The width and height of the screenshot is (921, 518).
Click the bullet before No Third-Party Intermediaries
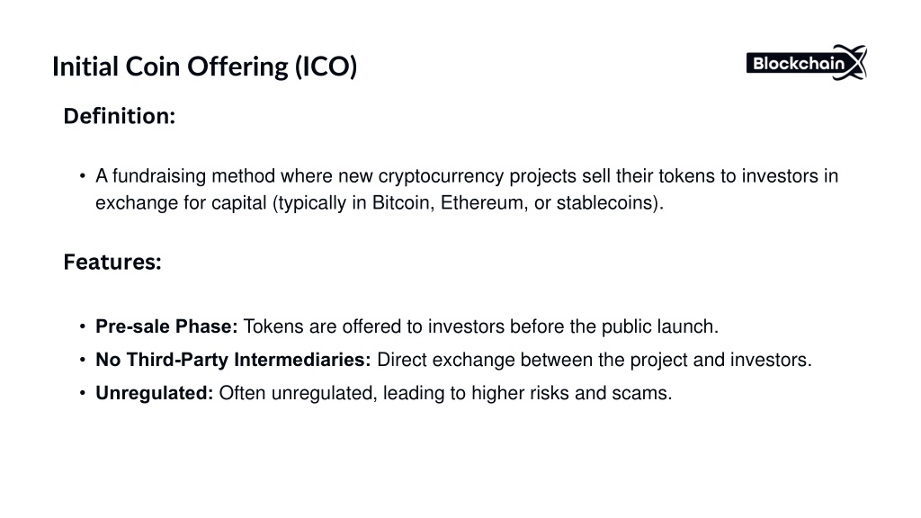click(x=82, y=360)
